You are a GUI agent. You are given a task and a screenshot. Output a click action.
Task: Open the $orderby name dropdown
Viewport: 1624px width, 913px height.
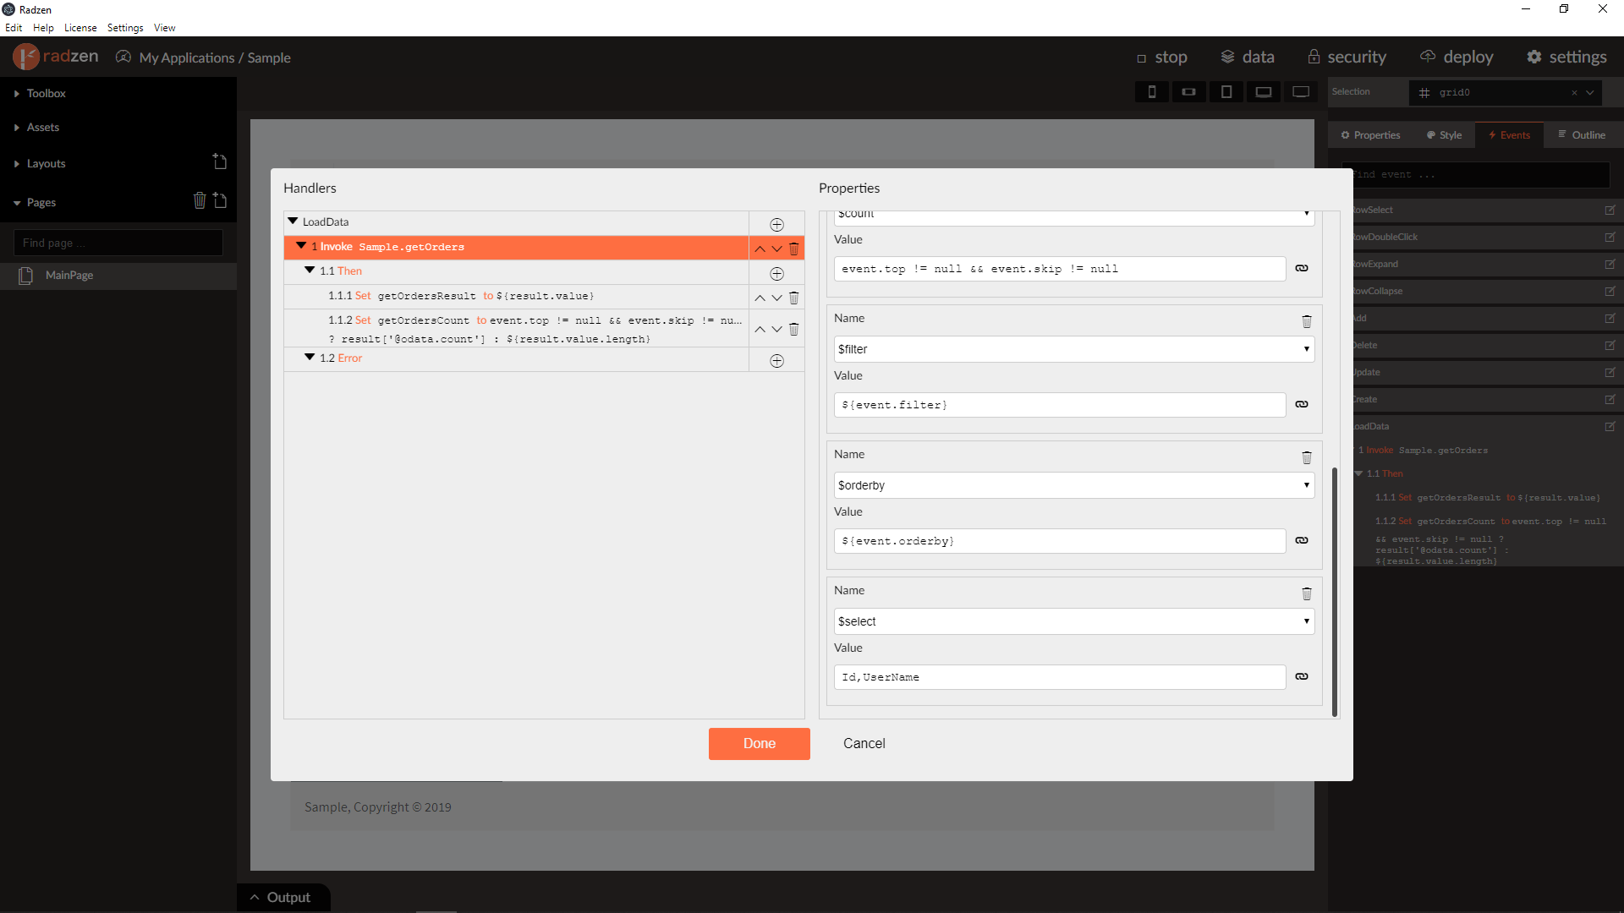click(x=1073, y=485)
